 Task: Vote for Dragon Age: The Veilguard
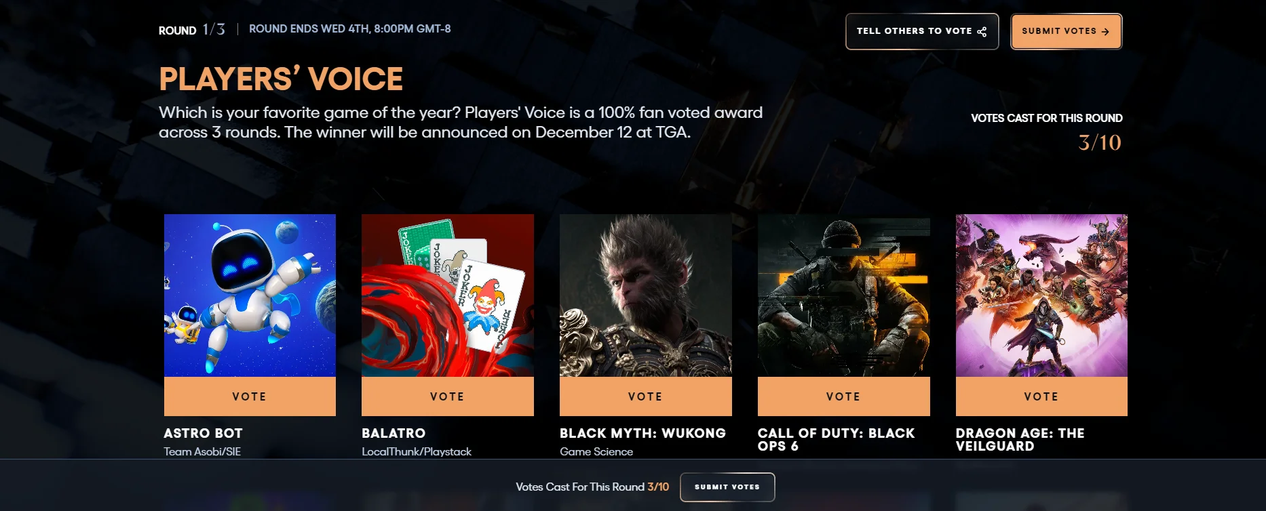coord(1041,396)
